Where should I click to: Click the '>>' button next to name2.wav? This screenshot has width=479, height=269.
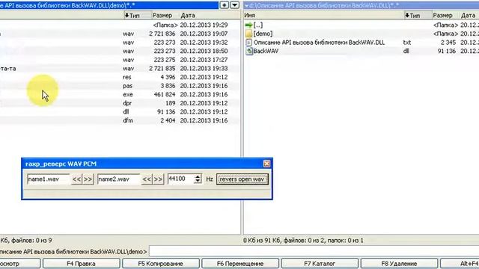click(158, 179)
